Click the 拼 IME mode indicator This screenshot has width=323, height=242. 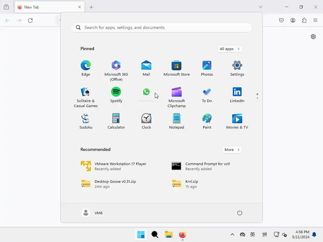coord(265,234)
